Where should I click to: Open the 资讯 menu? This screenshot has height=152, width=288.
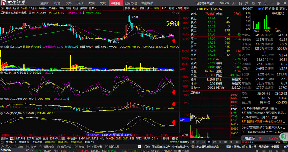pos(80,3)
